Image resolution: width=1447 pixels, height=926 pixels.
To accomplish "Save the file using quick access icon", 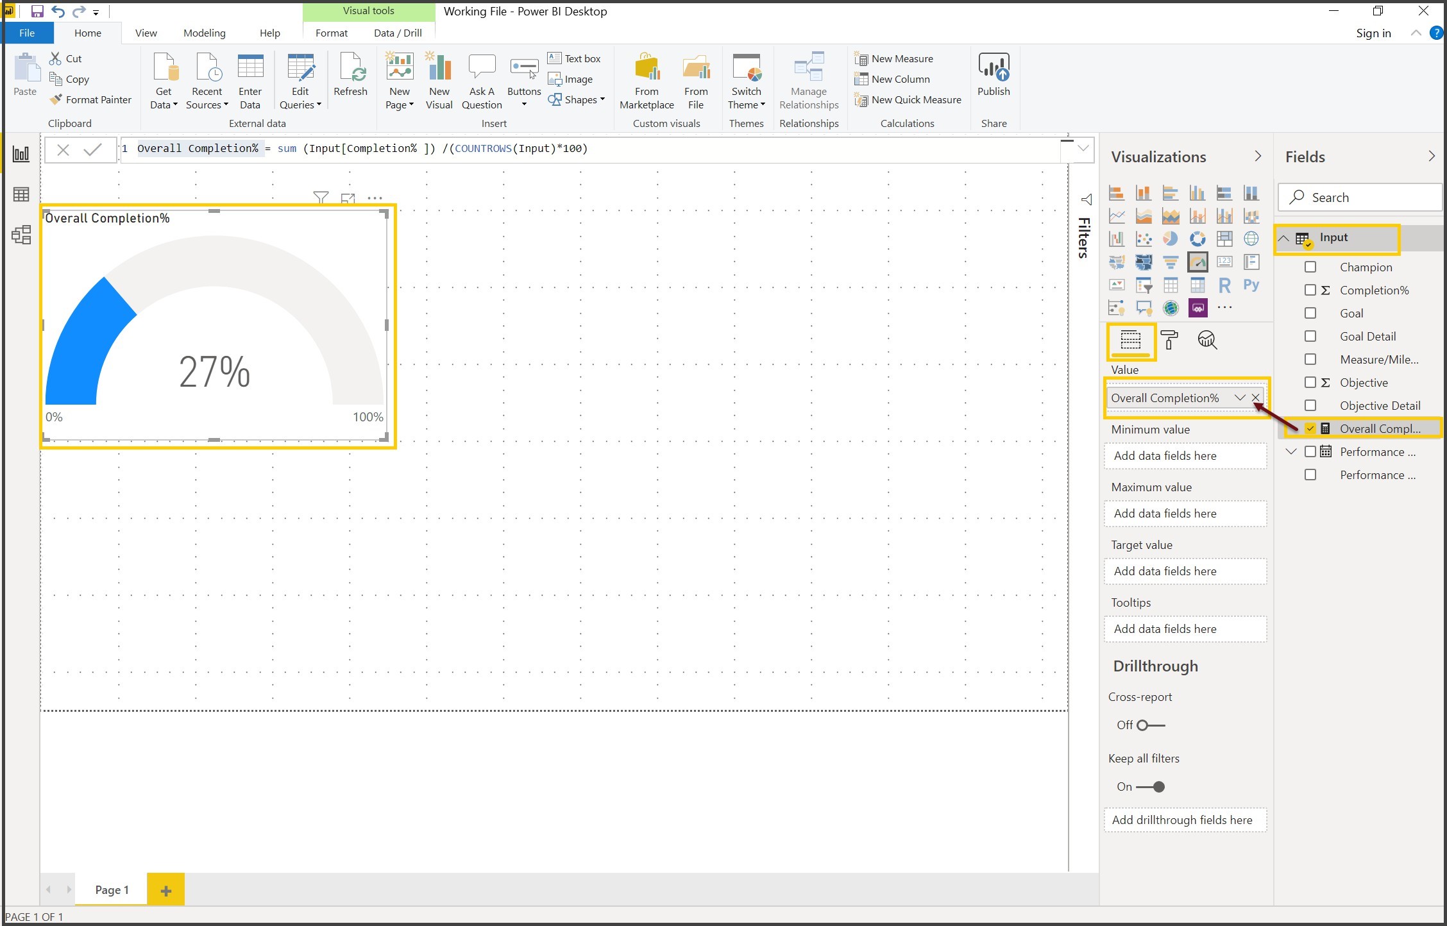I will (x=37, y=11).
